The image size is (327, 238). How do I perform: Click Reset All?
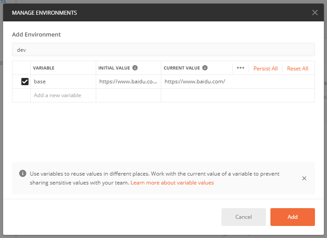[298, 68]
